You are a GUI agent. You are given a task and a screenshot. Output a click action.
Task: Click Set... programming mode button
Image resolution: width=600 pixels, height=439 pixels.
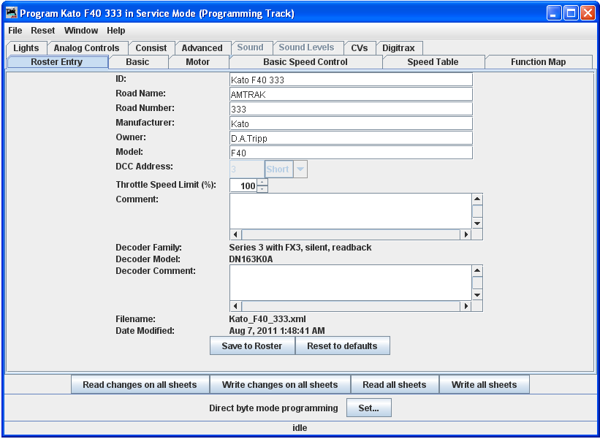(368, 408)
